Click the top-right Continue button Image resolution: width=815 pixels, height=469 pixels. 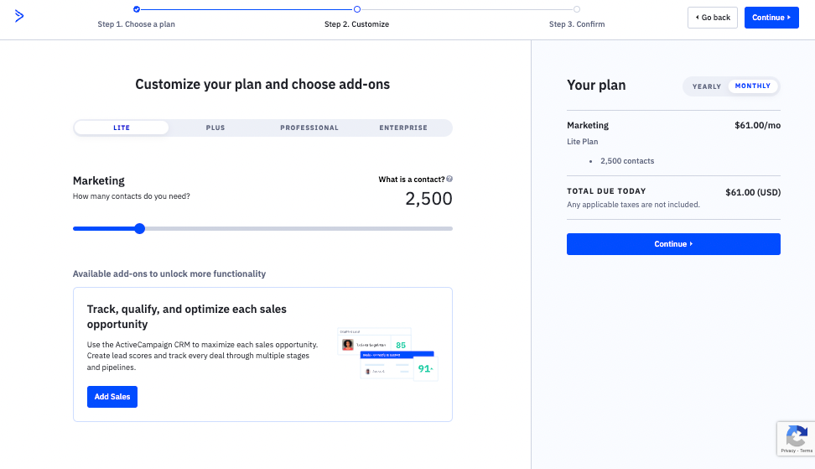(771, 18)
